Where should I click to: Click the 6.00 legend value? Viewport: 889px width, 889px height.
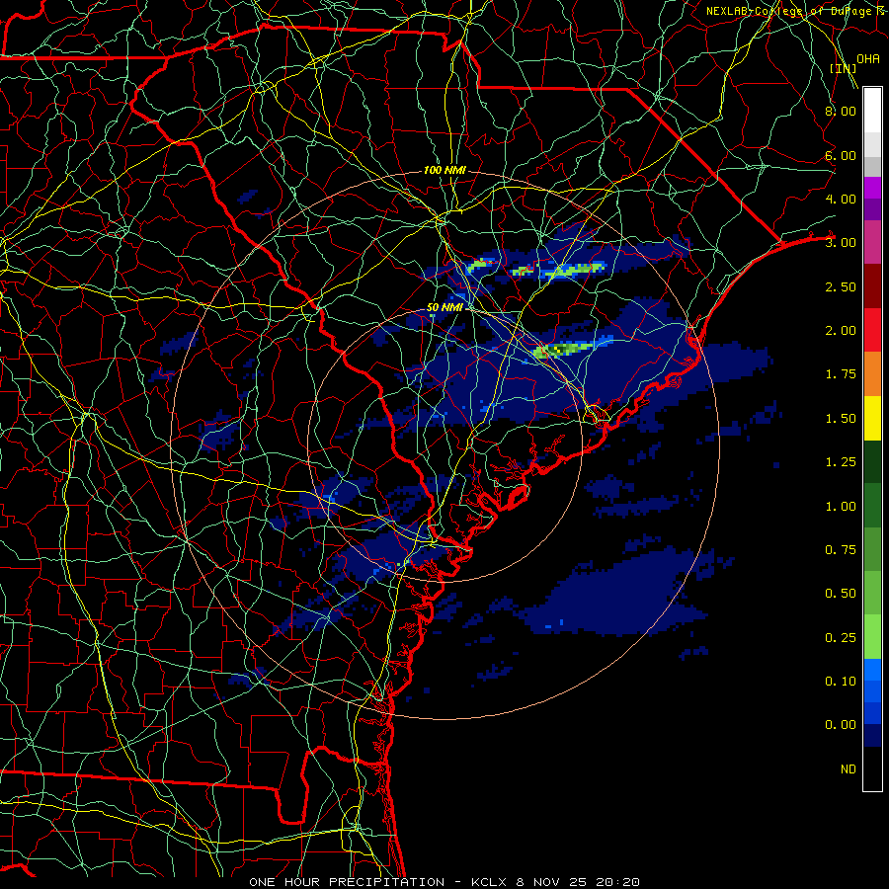(x=841, y=155)
